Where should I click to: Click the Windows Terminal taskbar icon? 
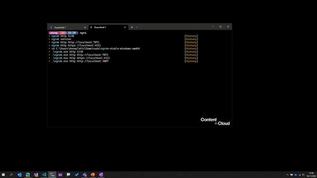[x=52, y=175]
